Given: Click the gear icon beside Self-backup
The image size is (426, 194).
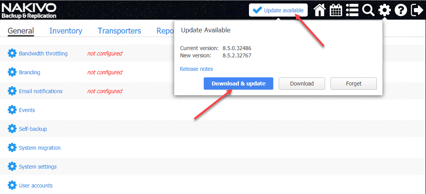Looking at the screenshot, I should [12, 129].
